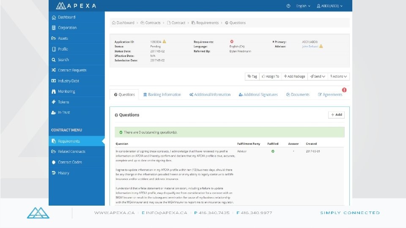Image resolution: width=406 pixels, height=228 pixels.
Task: Click the Monitoring binoculars icon
Action: point(54,91)
